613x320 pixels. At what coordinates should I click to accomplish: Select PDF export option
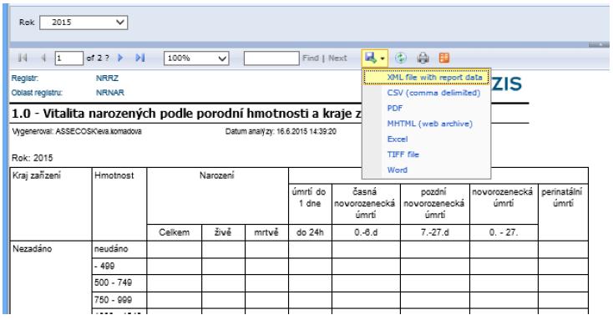(394, 109)
